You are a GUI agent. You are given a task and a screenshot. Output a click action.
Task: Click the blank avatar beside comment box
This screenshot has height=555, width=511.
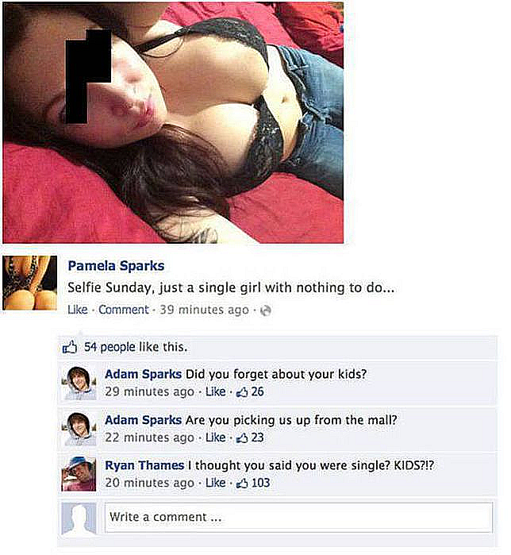tap(79, 518)
